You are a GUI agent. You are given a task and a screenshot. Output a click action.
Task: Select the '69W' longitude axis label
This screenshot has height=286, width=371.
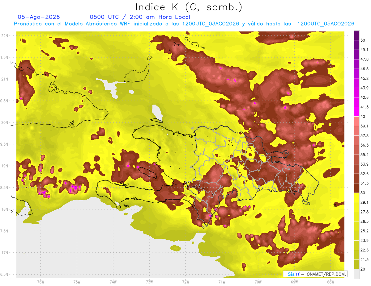pyautogui.click(x=294, y=282)
